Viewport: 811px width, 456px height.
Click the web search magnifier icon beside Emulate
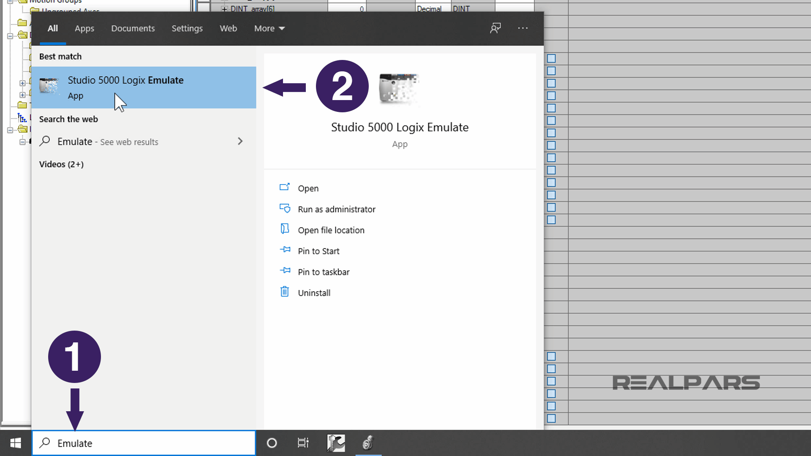tap(45, 141)
